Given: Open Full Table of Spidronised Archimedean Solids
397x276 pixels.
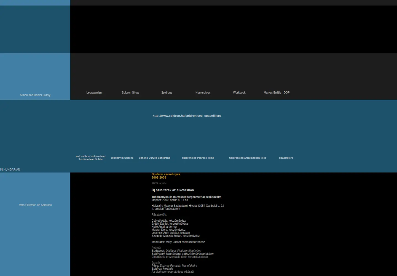Looking at the screenshot, I should click(x=90, y=158).
